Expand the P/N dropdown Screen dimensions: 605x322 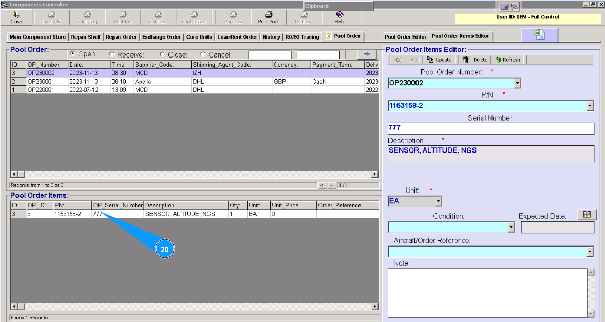[590, 106]
